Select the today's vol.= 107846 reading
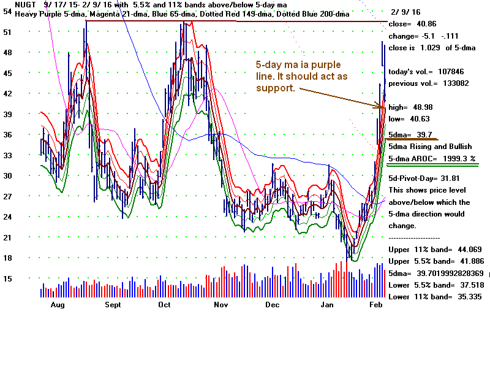Screen dimensions: 490x368 [x=423, y=71]
